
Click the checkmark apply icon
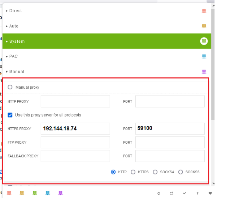[x=184, y=193]
